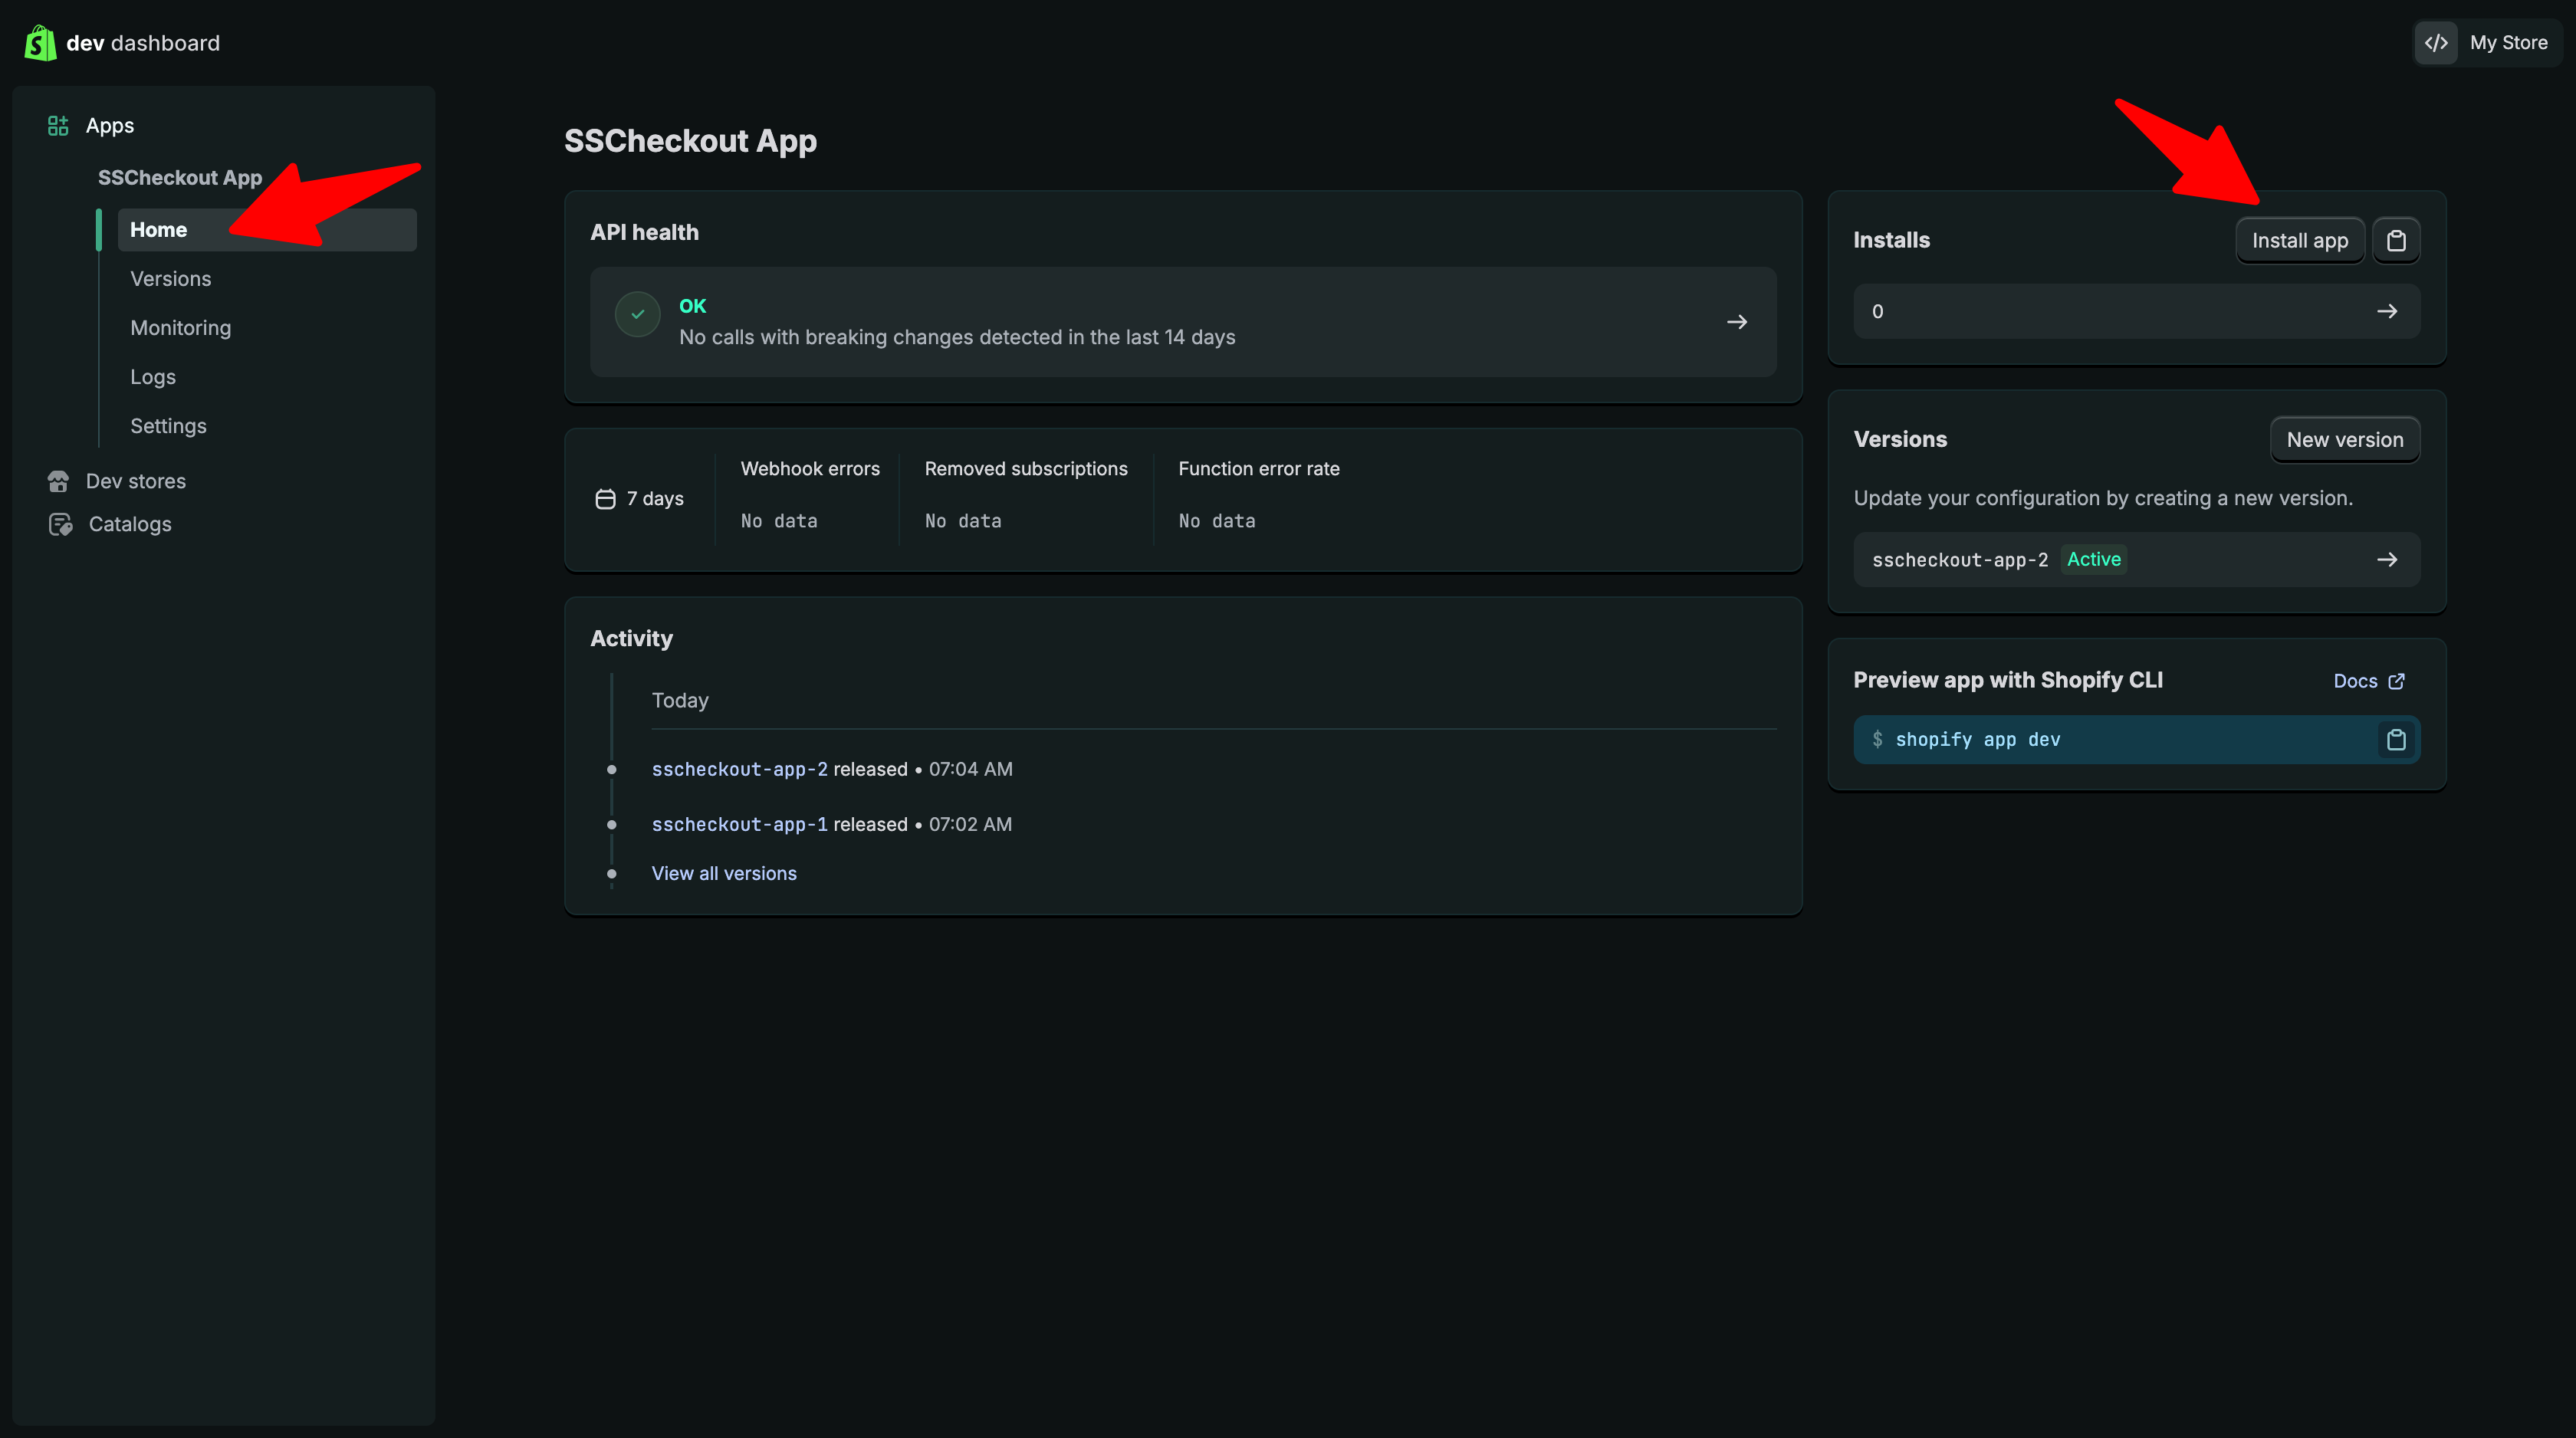
Task: Click the Shopify bag logo icon
Action: point(40,43)
